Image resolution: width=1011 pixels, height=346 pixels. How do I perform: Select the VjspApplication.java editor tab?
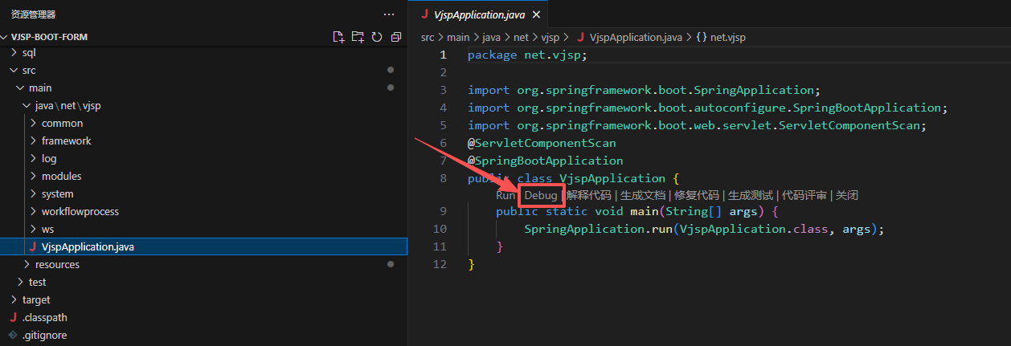[478, 14]
